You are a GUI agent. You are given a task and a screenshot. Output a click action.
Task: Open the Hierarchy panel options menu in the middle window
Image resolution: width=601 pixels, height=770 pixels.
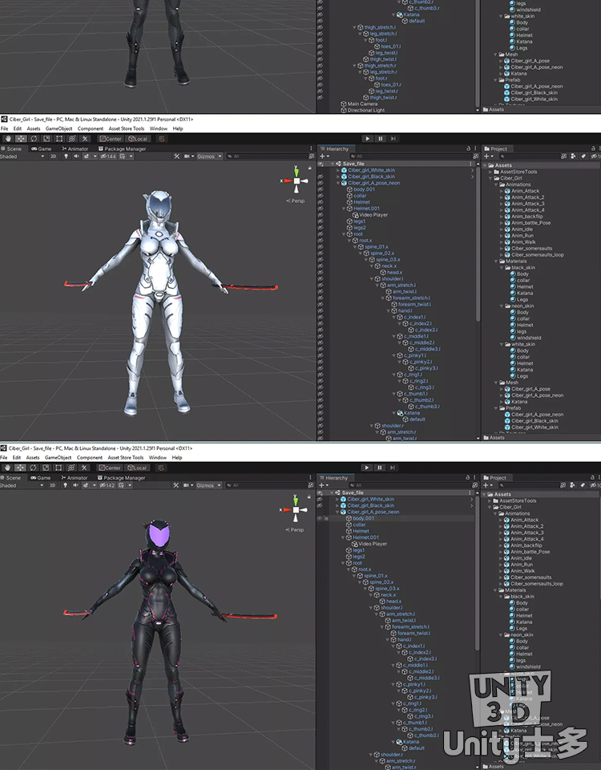pos(475,148)
